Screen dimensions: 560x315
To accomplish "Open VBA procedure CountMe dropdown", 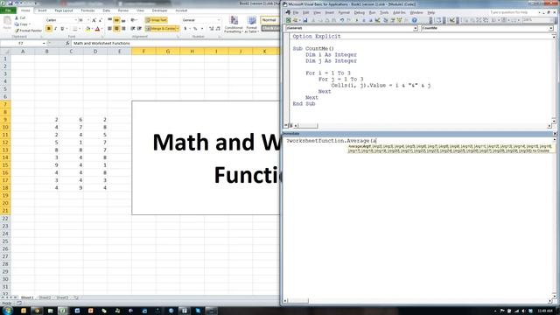I will coord(551,28).
